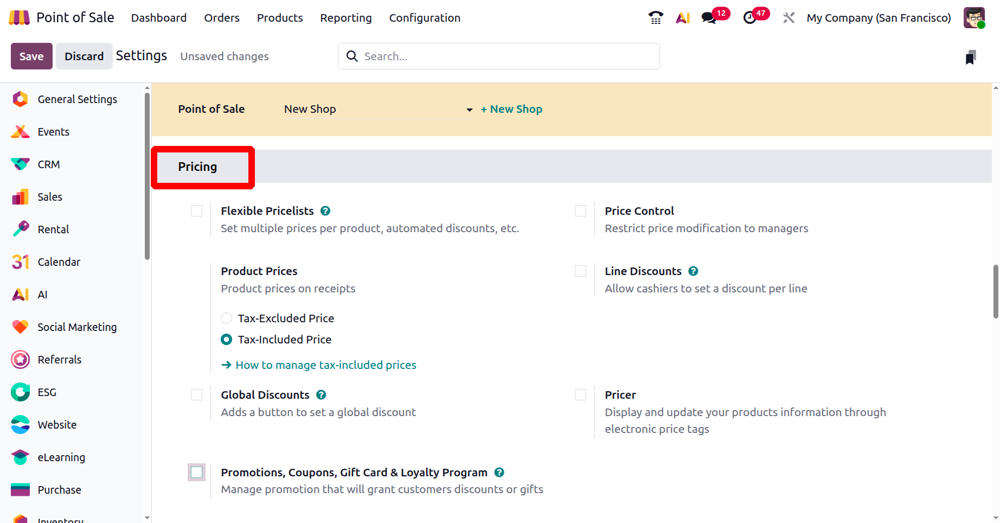Viewport: 1000px width, 523px height.
Task: Select the Tax-Excluded Price radio button
Action: point(227,318)
